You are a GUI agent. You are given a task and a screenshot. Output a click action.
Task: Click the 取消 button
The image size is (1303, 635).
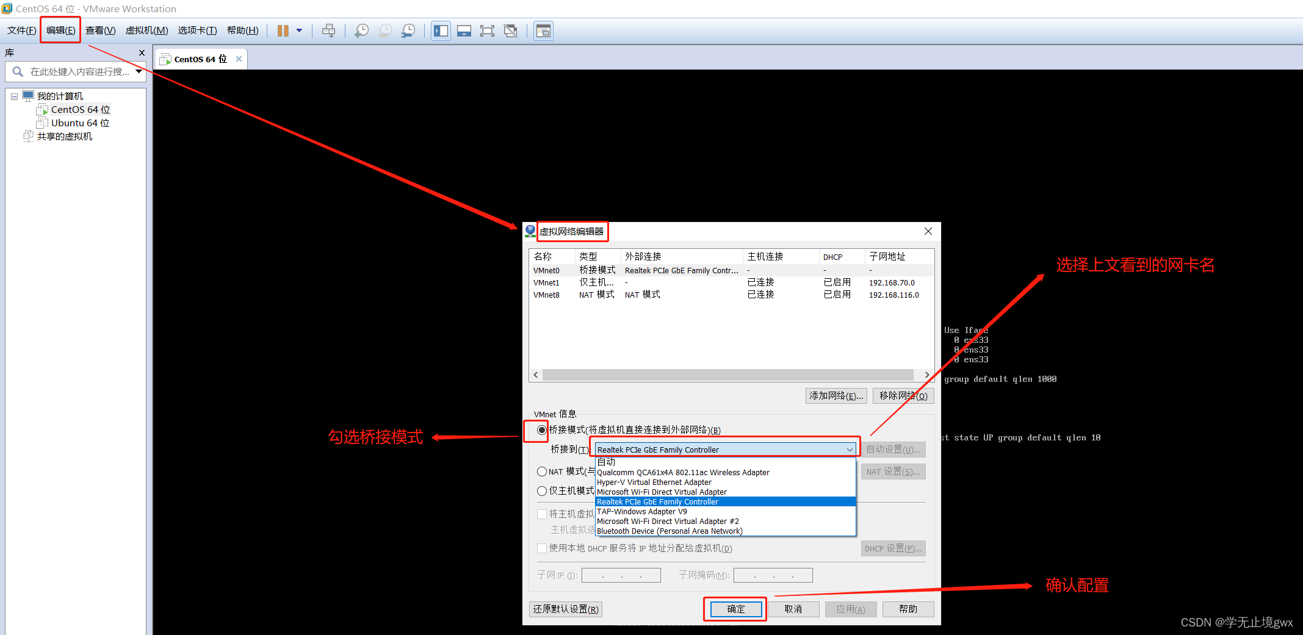pyautogui.click(x=793, y=609)
